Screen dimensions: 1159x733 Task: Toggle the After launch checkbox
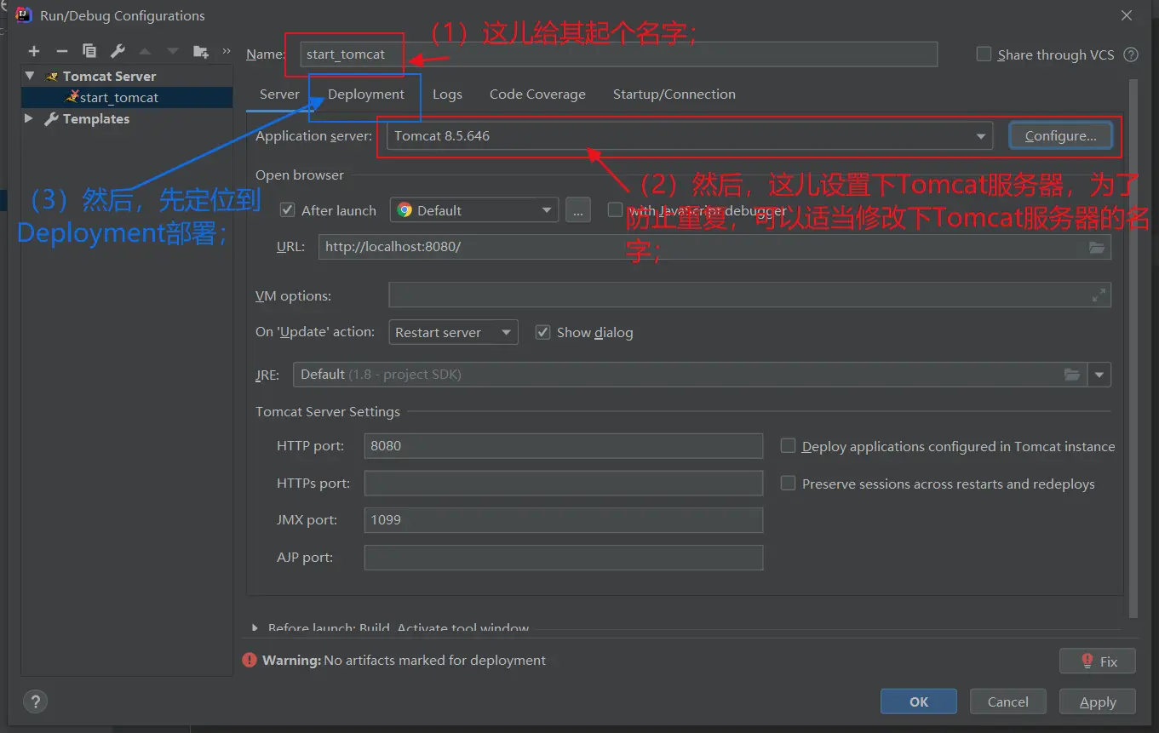coord(288,210)
